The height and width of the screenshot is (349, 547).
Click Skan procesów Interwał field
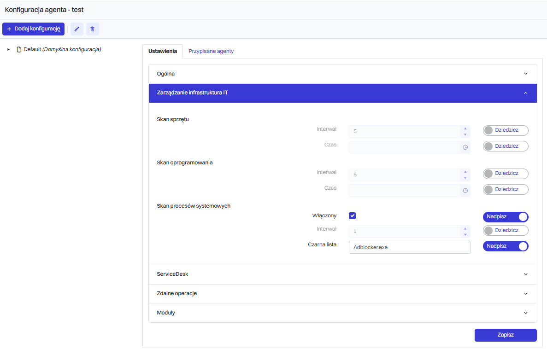(405, 232)
